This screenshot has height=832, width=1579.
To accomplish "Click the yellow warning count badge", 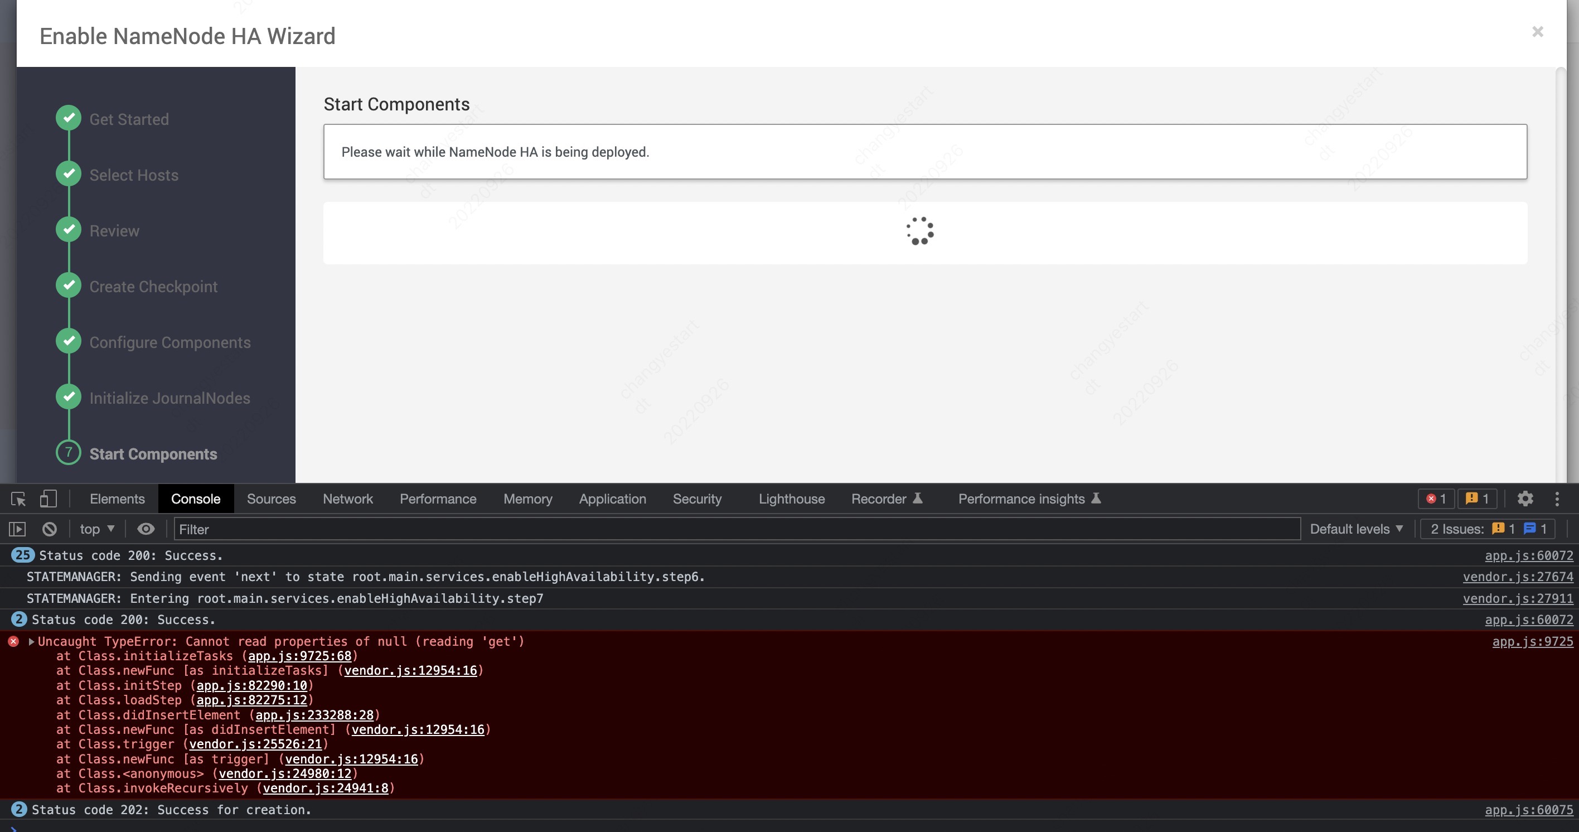I will [x=1478, y=499].
